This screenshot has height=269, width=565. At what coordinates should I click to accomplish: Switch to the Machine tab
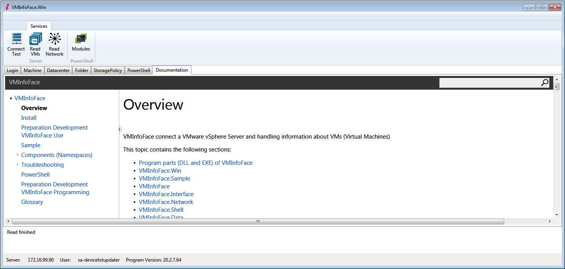(33, 70)
